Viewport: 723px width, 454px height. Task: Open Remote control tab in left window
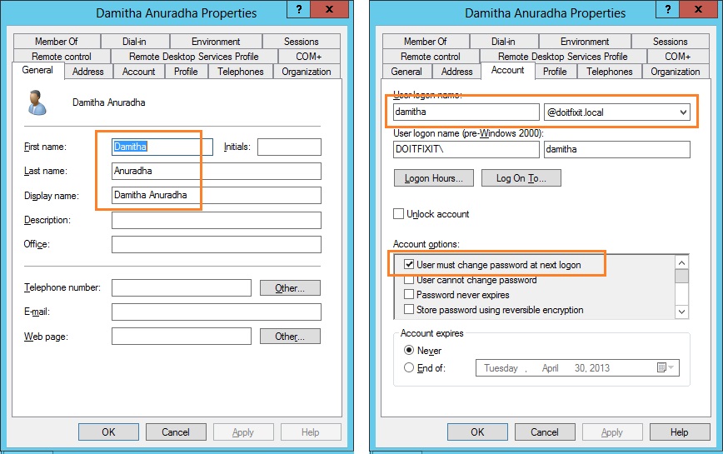pos(62,57)
